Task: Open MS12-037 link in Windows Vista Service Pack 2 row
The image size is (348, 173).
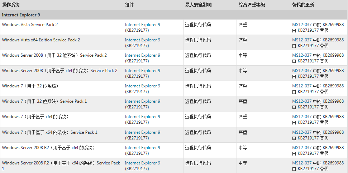Action: pyautogui.click(x=302, y=25)
